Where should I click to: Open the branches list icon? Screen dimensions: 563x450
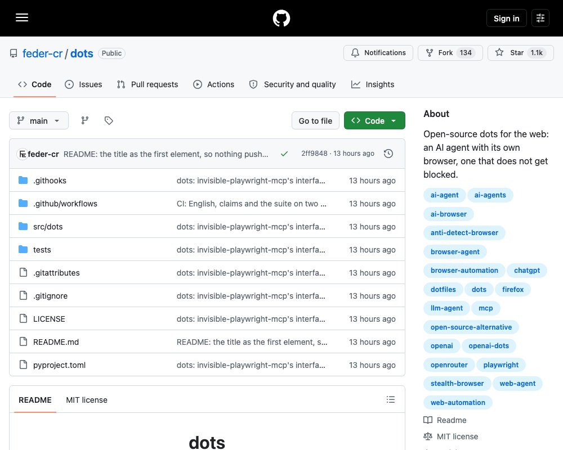[x=85, y=120]
